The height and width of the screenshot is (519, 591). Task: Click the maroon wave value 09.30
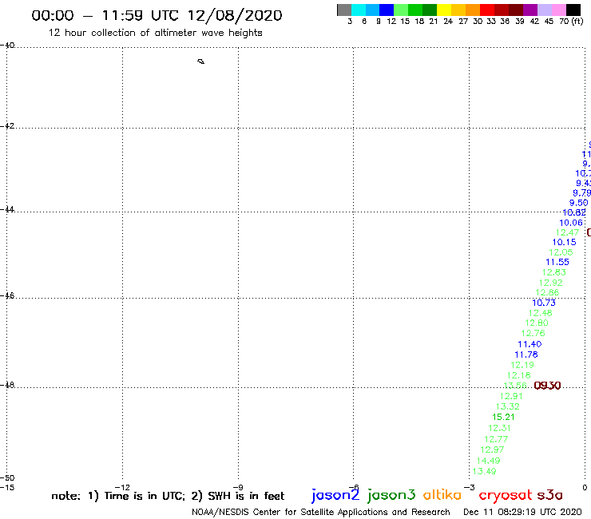click(x=547, y=385)
